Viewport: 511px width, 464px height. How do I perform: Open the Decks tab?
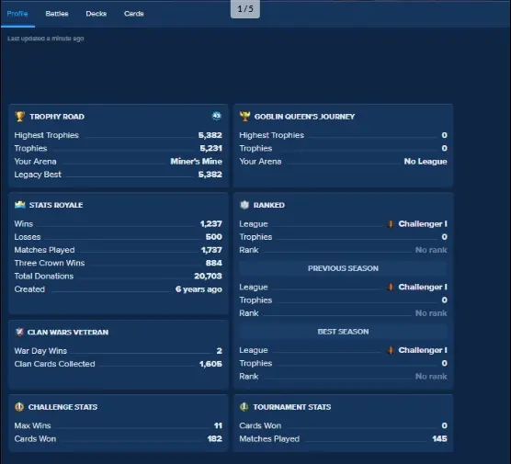point(97,14)
